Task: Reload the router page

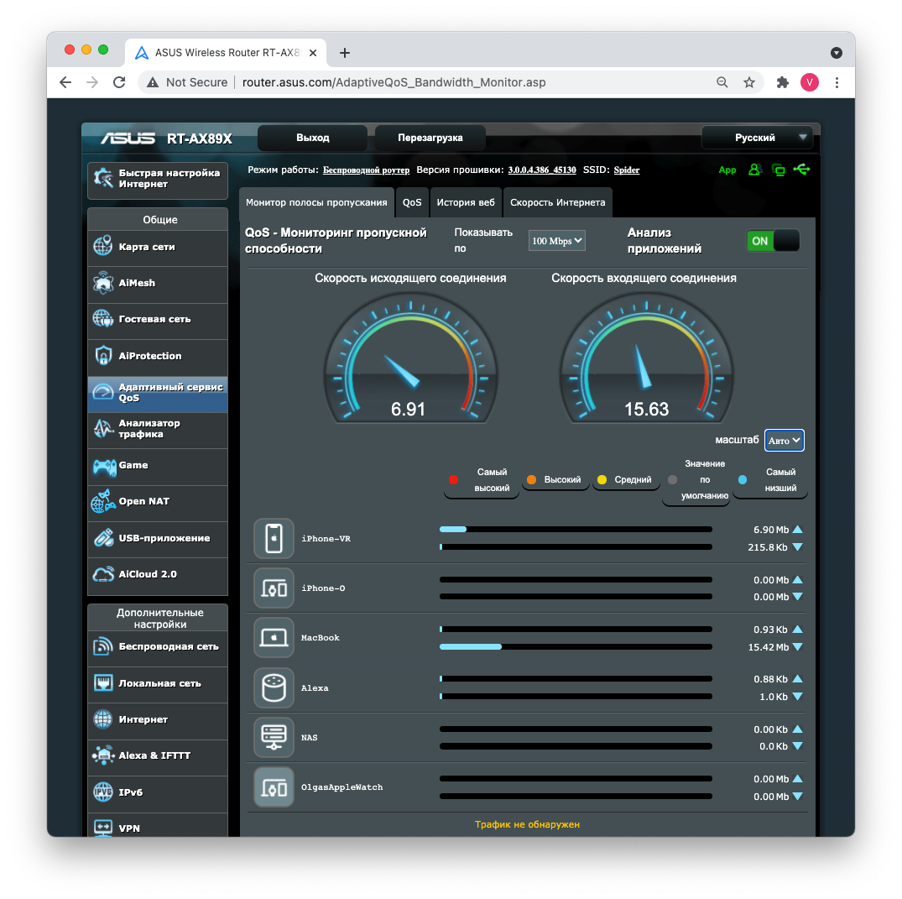Action: 119,82
